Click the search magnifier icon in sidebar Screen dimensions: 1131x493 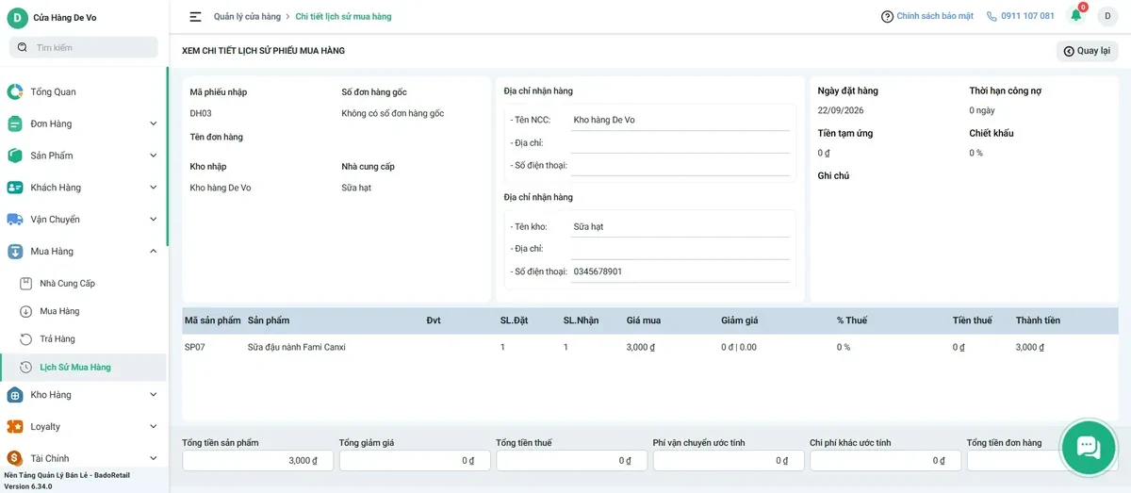23,47
